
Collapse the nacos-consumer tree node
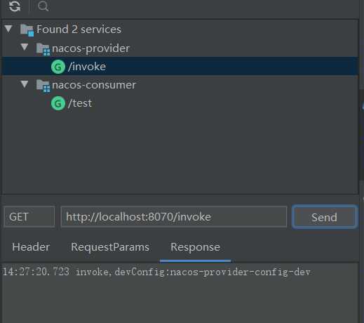pyautogui.click(x=25, y=84)
